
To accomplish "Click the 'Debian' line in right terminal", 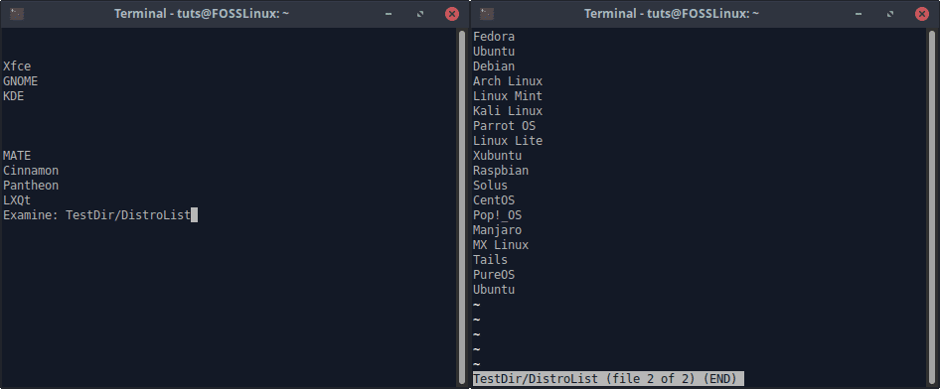I will 494,66.
